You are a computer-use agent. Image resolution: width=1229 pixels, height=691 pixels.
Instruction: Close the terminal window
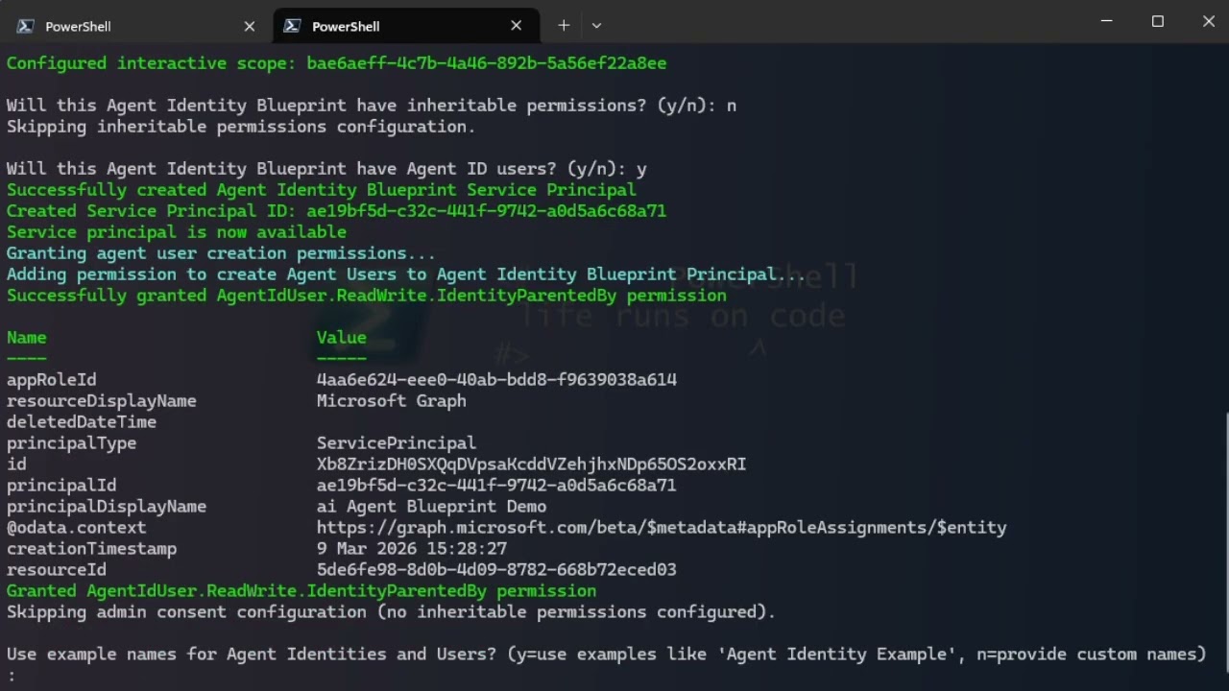1208,21
